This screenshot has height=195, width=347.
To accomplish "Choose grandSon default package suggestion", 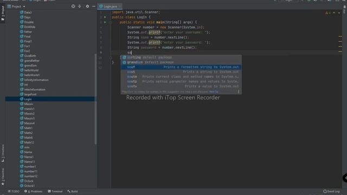I will 181,62.
